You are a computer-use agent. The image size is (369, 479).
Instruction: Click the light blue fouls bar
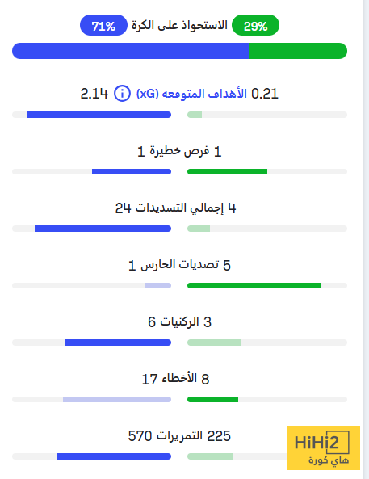pos(117,399)
